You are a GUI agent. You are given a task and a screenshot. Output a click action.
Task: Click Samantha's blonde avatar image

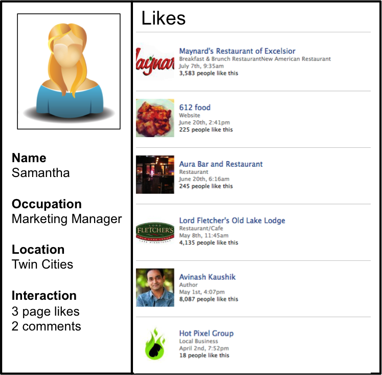click(69, 71)
